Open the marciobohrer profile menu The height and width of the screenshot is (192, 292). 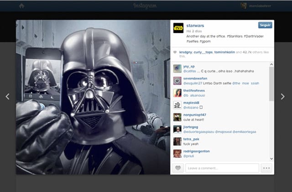pyautogui.click(x=260, y=6)
